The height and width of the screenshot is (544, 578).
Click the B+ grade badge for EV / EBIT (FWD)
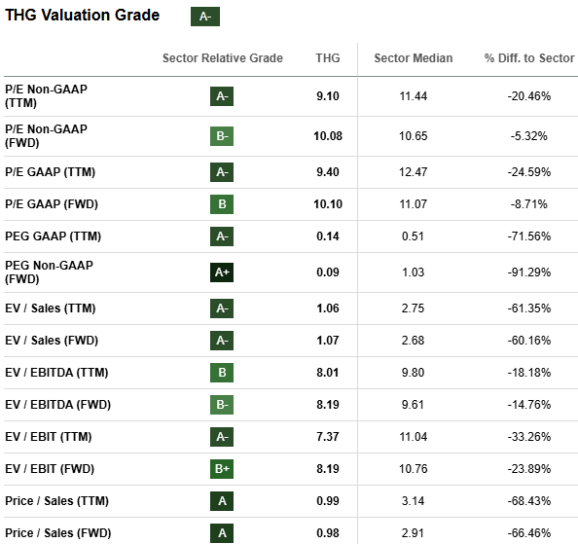[222, 469]
